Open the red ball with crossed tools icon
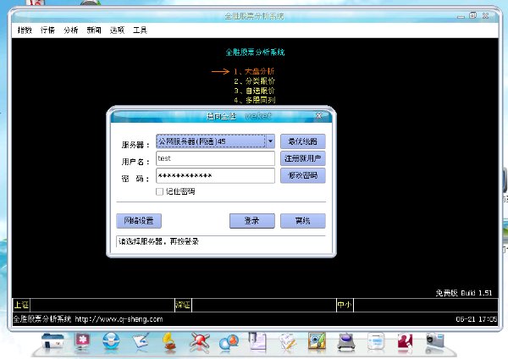This screenshot has height=359, width=508. [199, 342]
